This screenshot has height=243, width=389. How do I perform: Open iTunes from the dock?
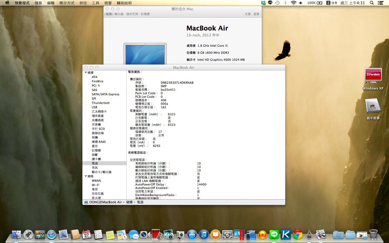[204, 235]
